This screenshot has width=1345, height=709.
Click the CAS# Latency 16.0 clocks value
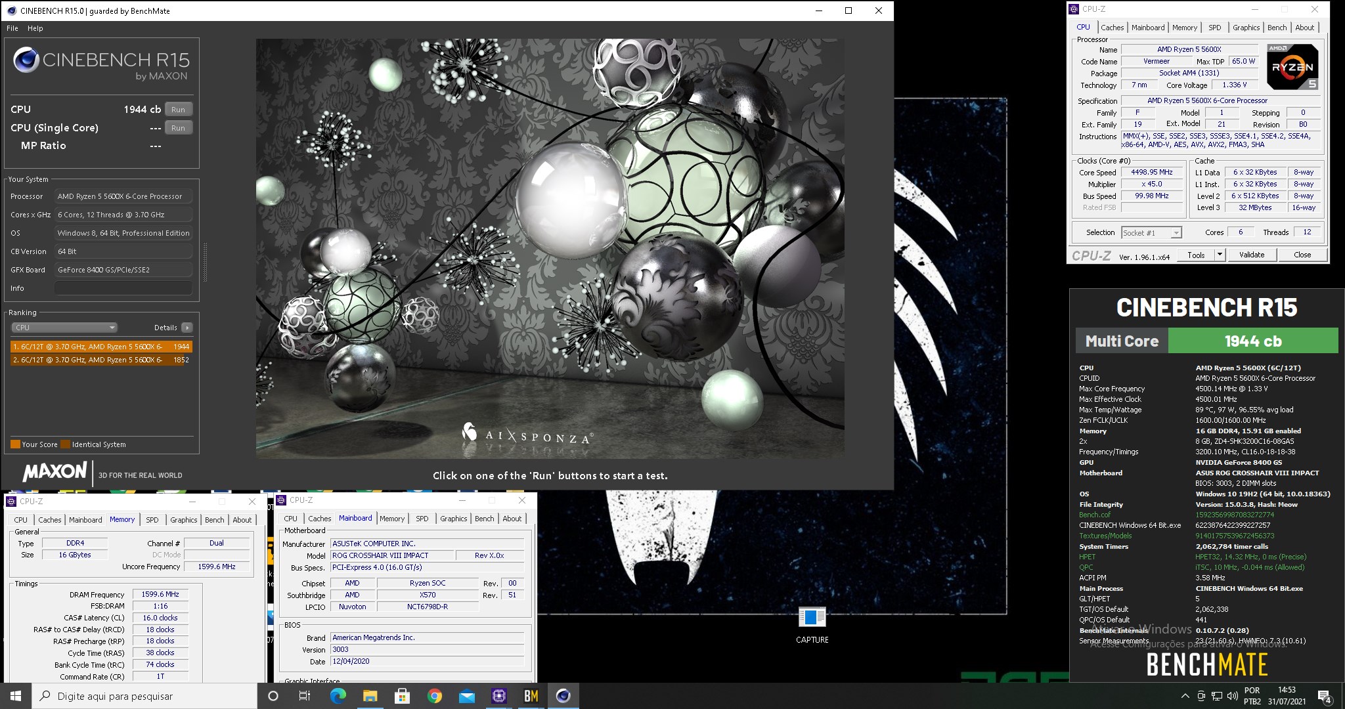[x=160, y=618]
